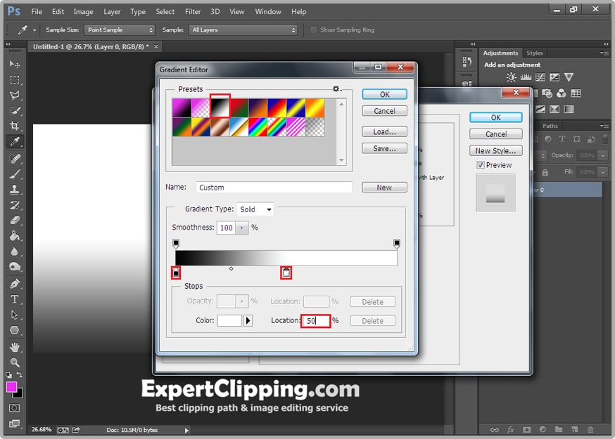
Task: Enable Show Sampling Ring checkbox
Action: (313, 30)
